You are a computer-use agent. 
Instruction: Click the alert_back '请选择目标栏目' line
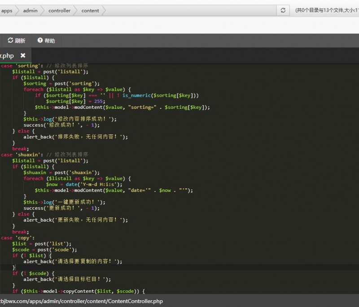67,279
